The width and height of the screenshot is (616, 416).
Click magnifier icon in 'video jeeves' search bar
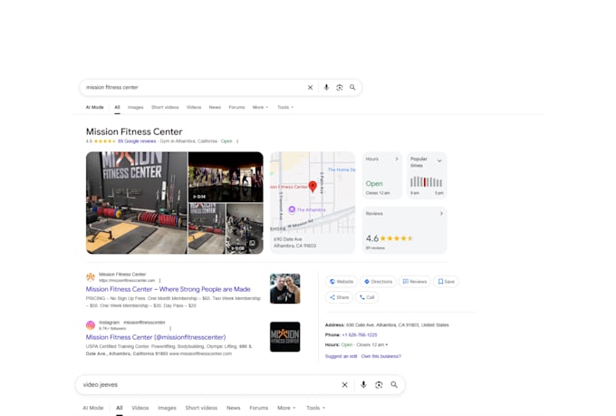pyautogui.click(x=394, y=384)
